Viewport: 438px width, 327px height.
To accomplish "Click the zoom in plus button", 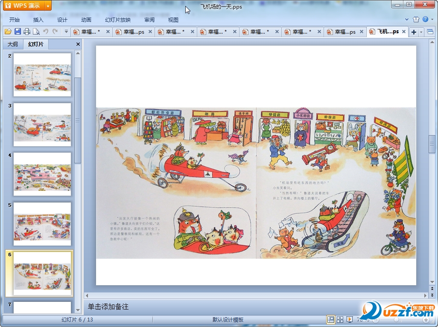I will point(426,320).
